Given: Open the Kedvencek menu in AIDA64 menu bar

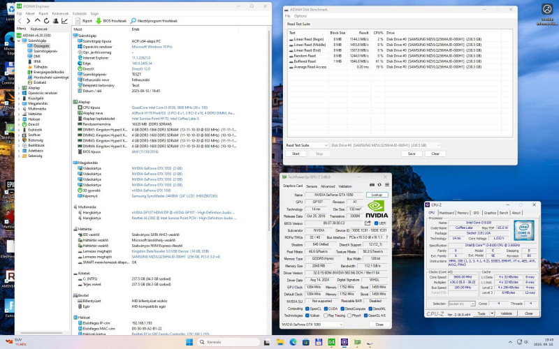Looking at the screenshot, I should point(60,13).
